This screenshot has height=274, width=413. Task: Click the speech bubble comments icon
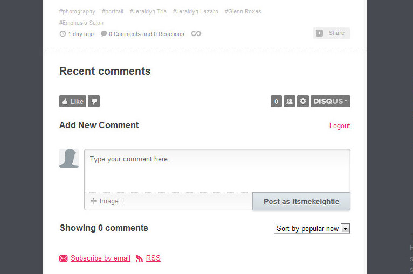104,34
